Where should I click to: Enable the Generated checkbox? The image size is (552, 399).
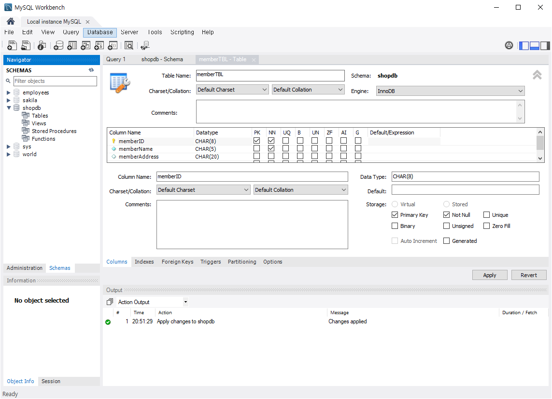pyautogui.click(x=446, y=240)
